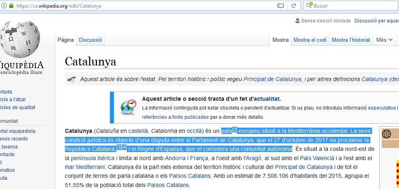Click the Catalunya page heading
Screen dimensions: 399x189
tap(91, 61)
